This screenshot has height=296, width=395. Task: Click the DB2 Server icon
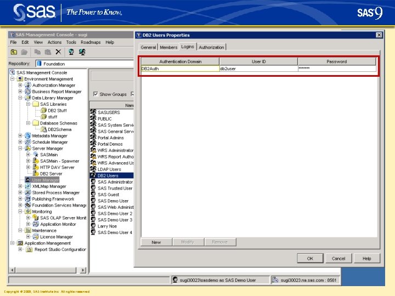click(x=36, y=173)
